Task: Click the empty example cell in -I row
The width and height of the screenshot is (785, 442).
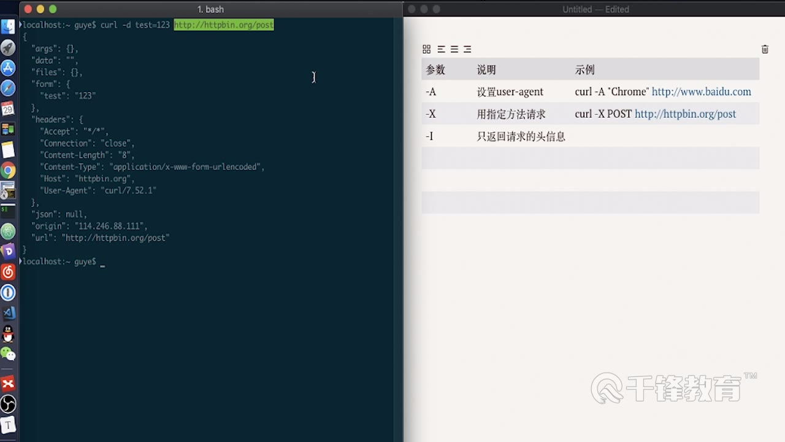Action: tap(662, 136)
